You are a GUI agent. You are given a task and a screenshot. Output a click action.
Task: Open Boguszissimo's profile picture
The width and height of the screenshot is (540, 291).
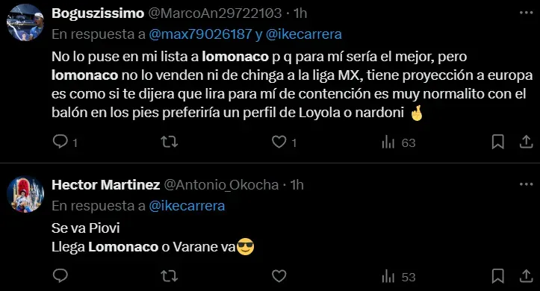point(25,22)
